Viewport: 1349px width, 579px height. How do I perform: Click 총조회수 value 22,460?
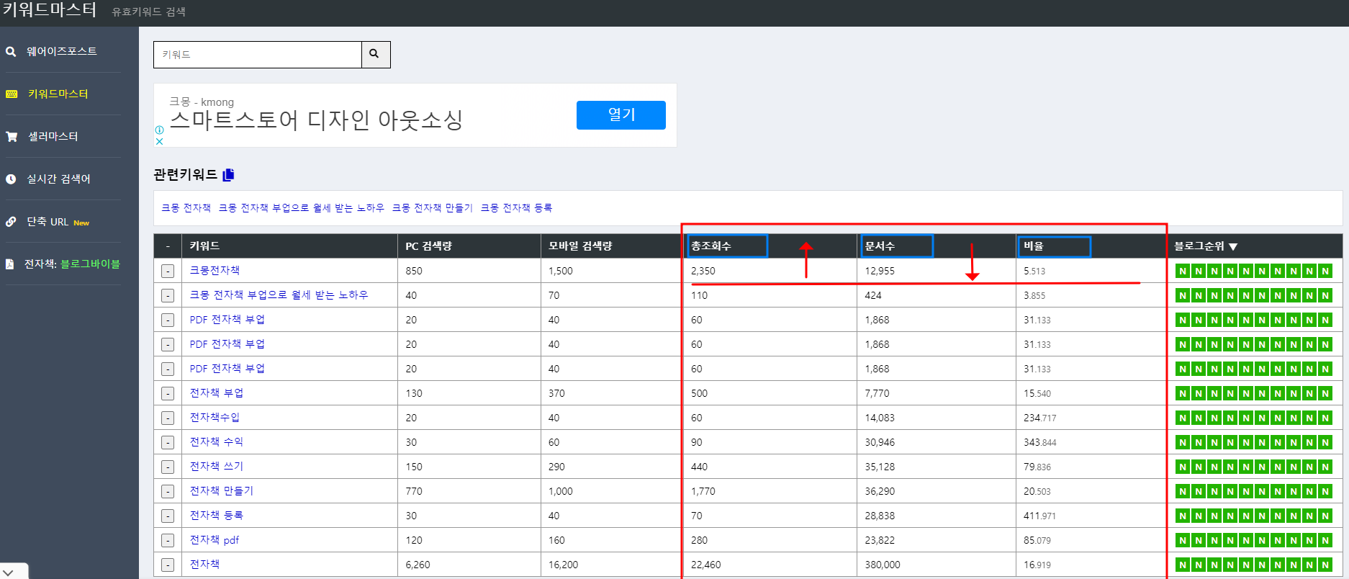(706, 565)
